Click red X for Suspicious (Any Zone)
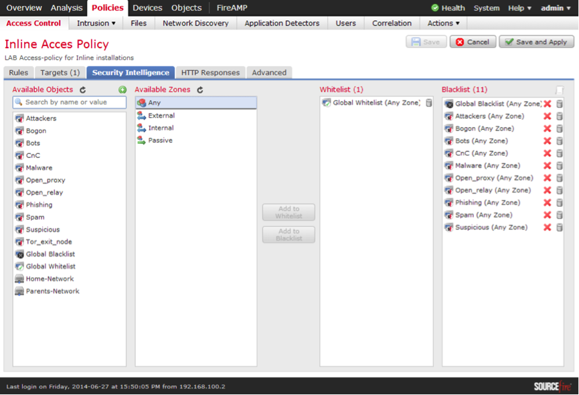Viewport: 579px width, 395px height. pos(548,228)
